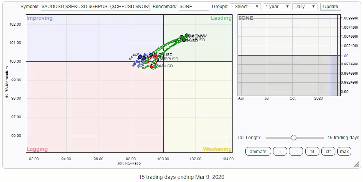Center the chart with ctr button
This screenshot has width=363, height=182.
coord(328,152)
